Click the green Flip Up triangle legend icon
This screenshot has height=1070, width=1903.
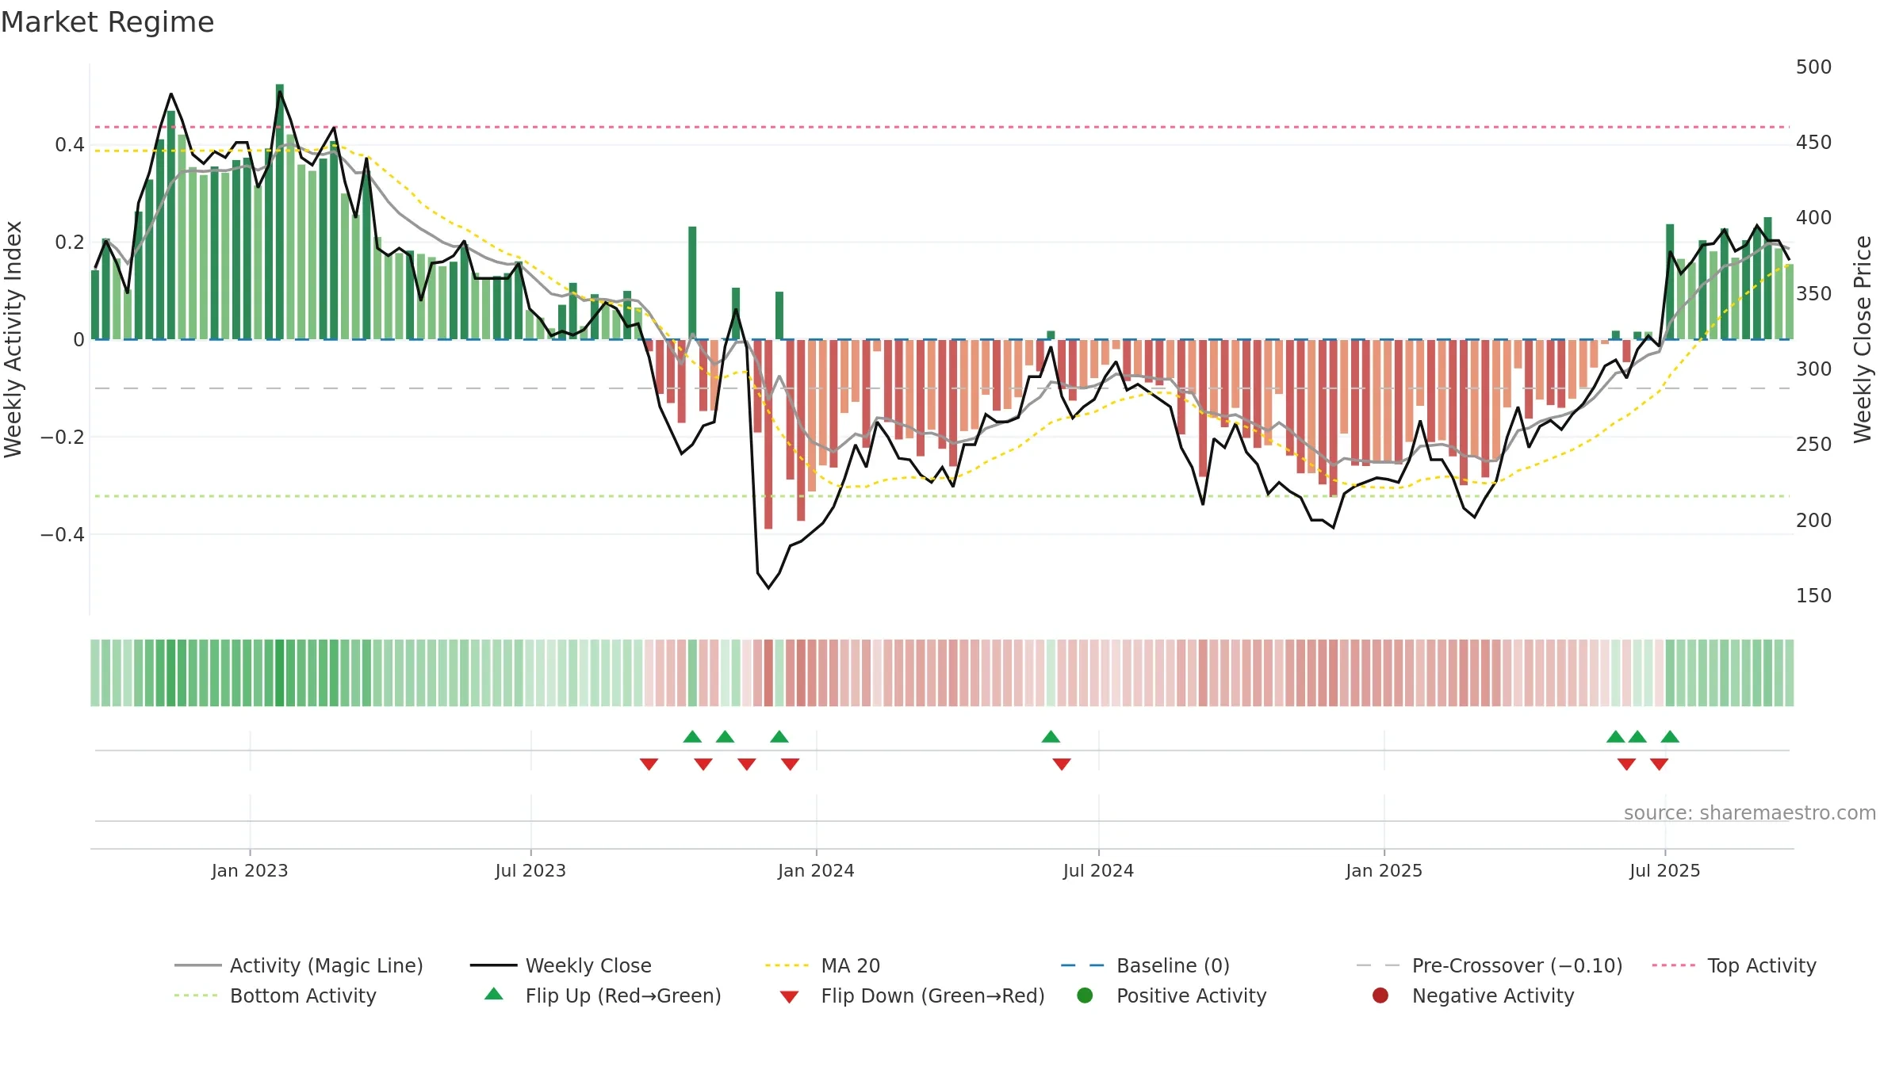[x=494, y=994]
